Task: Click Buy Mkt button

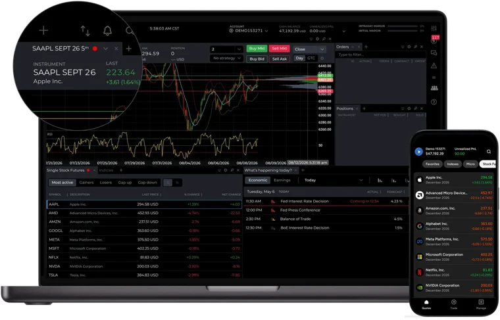Action: coord(257,49)
